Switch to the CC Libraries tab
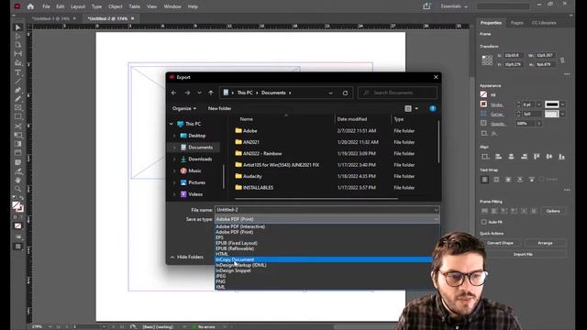 tap(544, 23)
